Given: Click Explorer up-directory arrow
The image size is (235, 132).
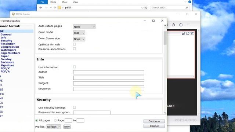Looking at the screenshot, I should point(55,8).
